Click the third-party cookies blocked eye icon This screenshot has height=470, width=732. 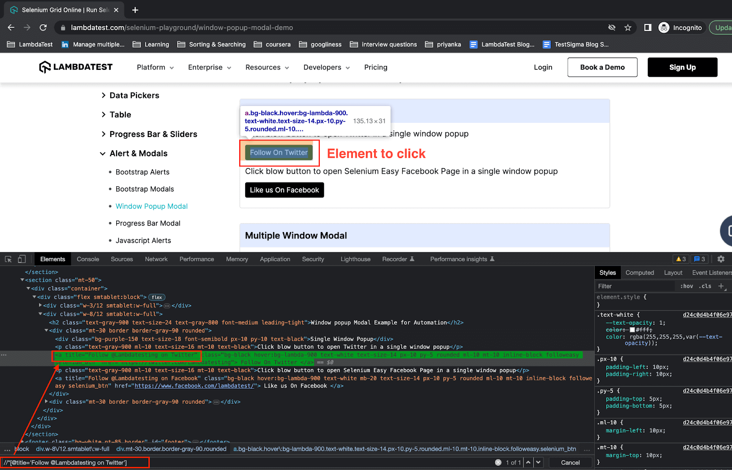pyautogui.click(x=612, y=27)
